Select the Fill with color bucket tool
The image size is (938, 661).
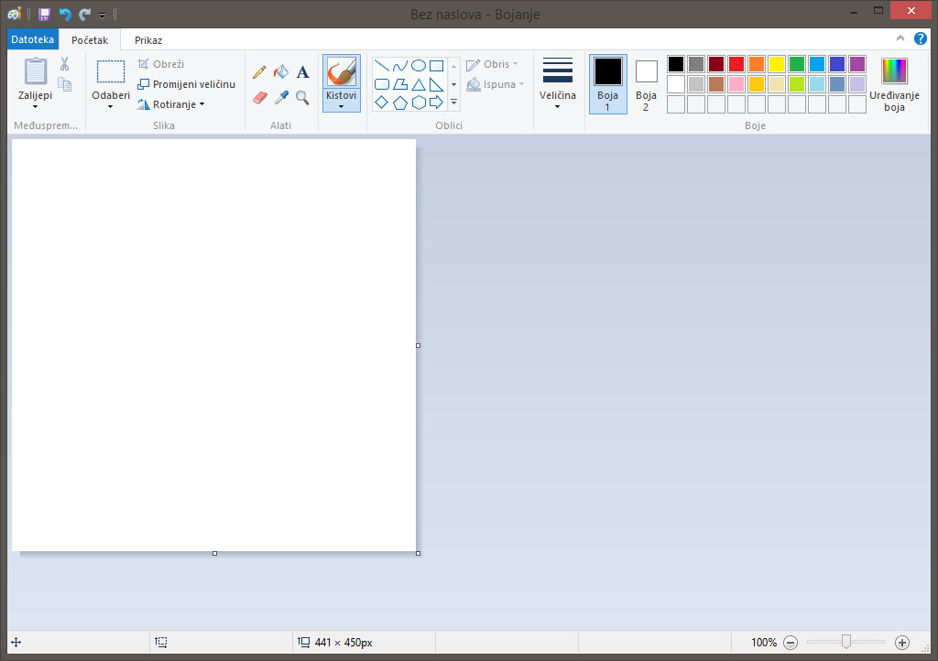280,72
